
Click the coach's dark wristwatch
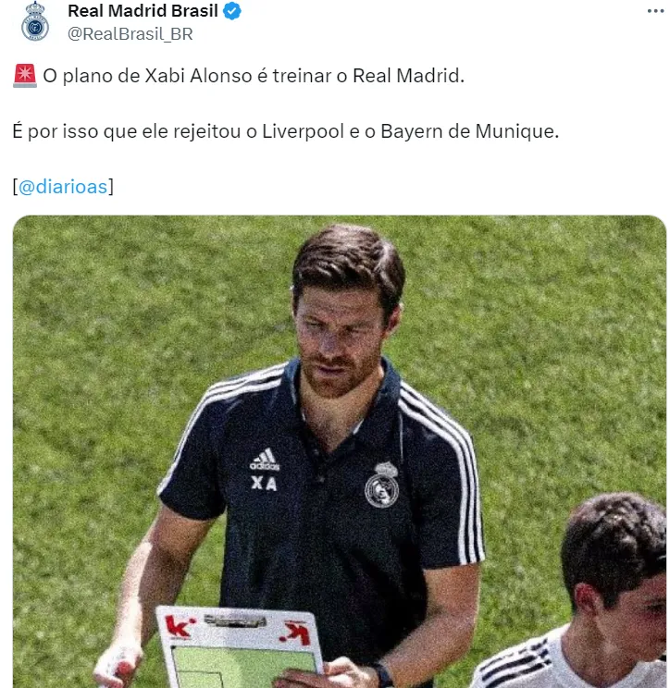click(x=382, y=676)
